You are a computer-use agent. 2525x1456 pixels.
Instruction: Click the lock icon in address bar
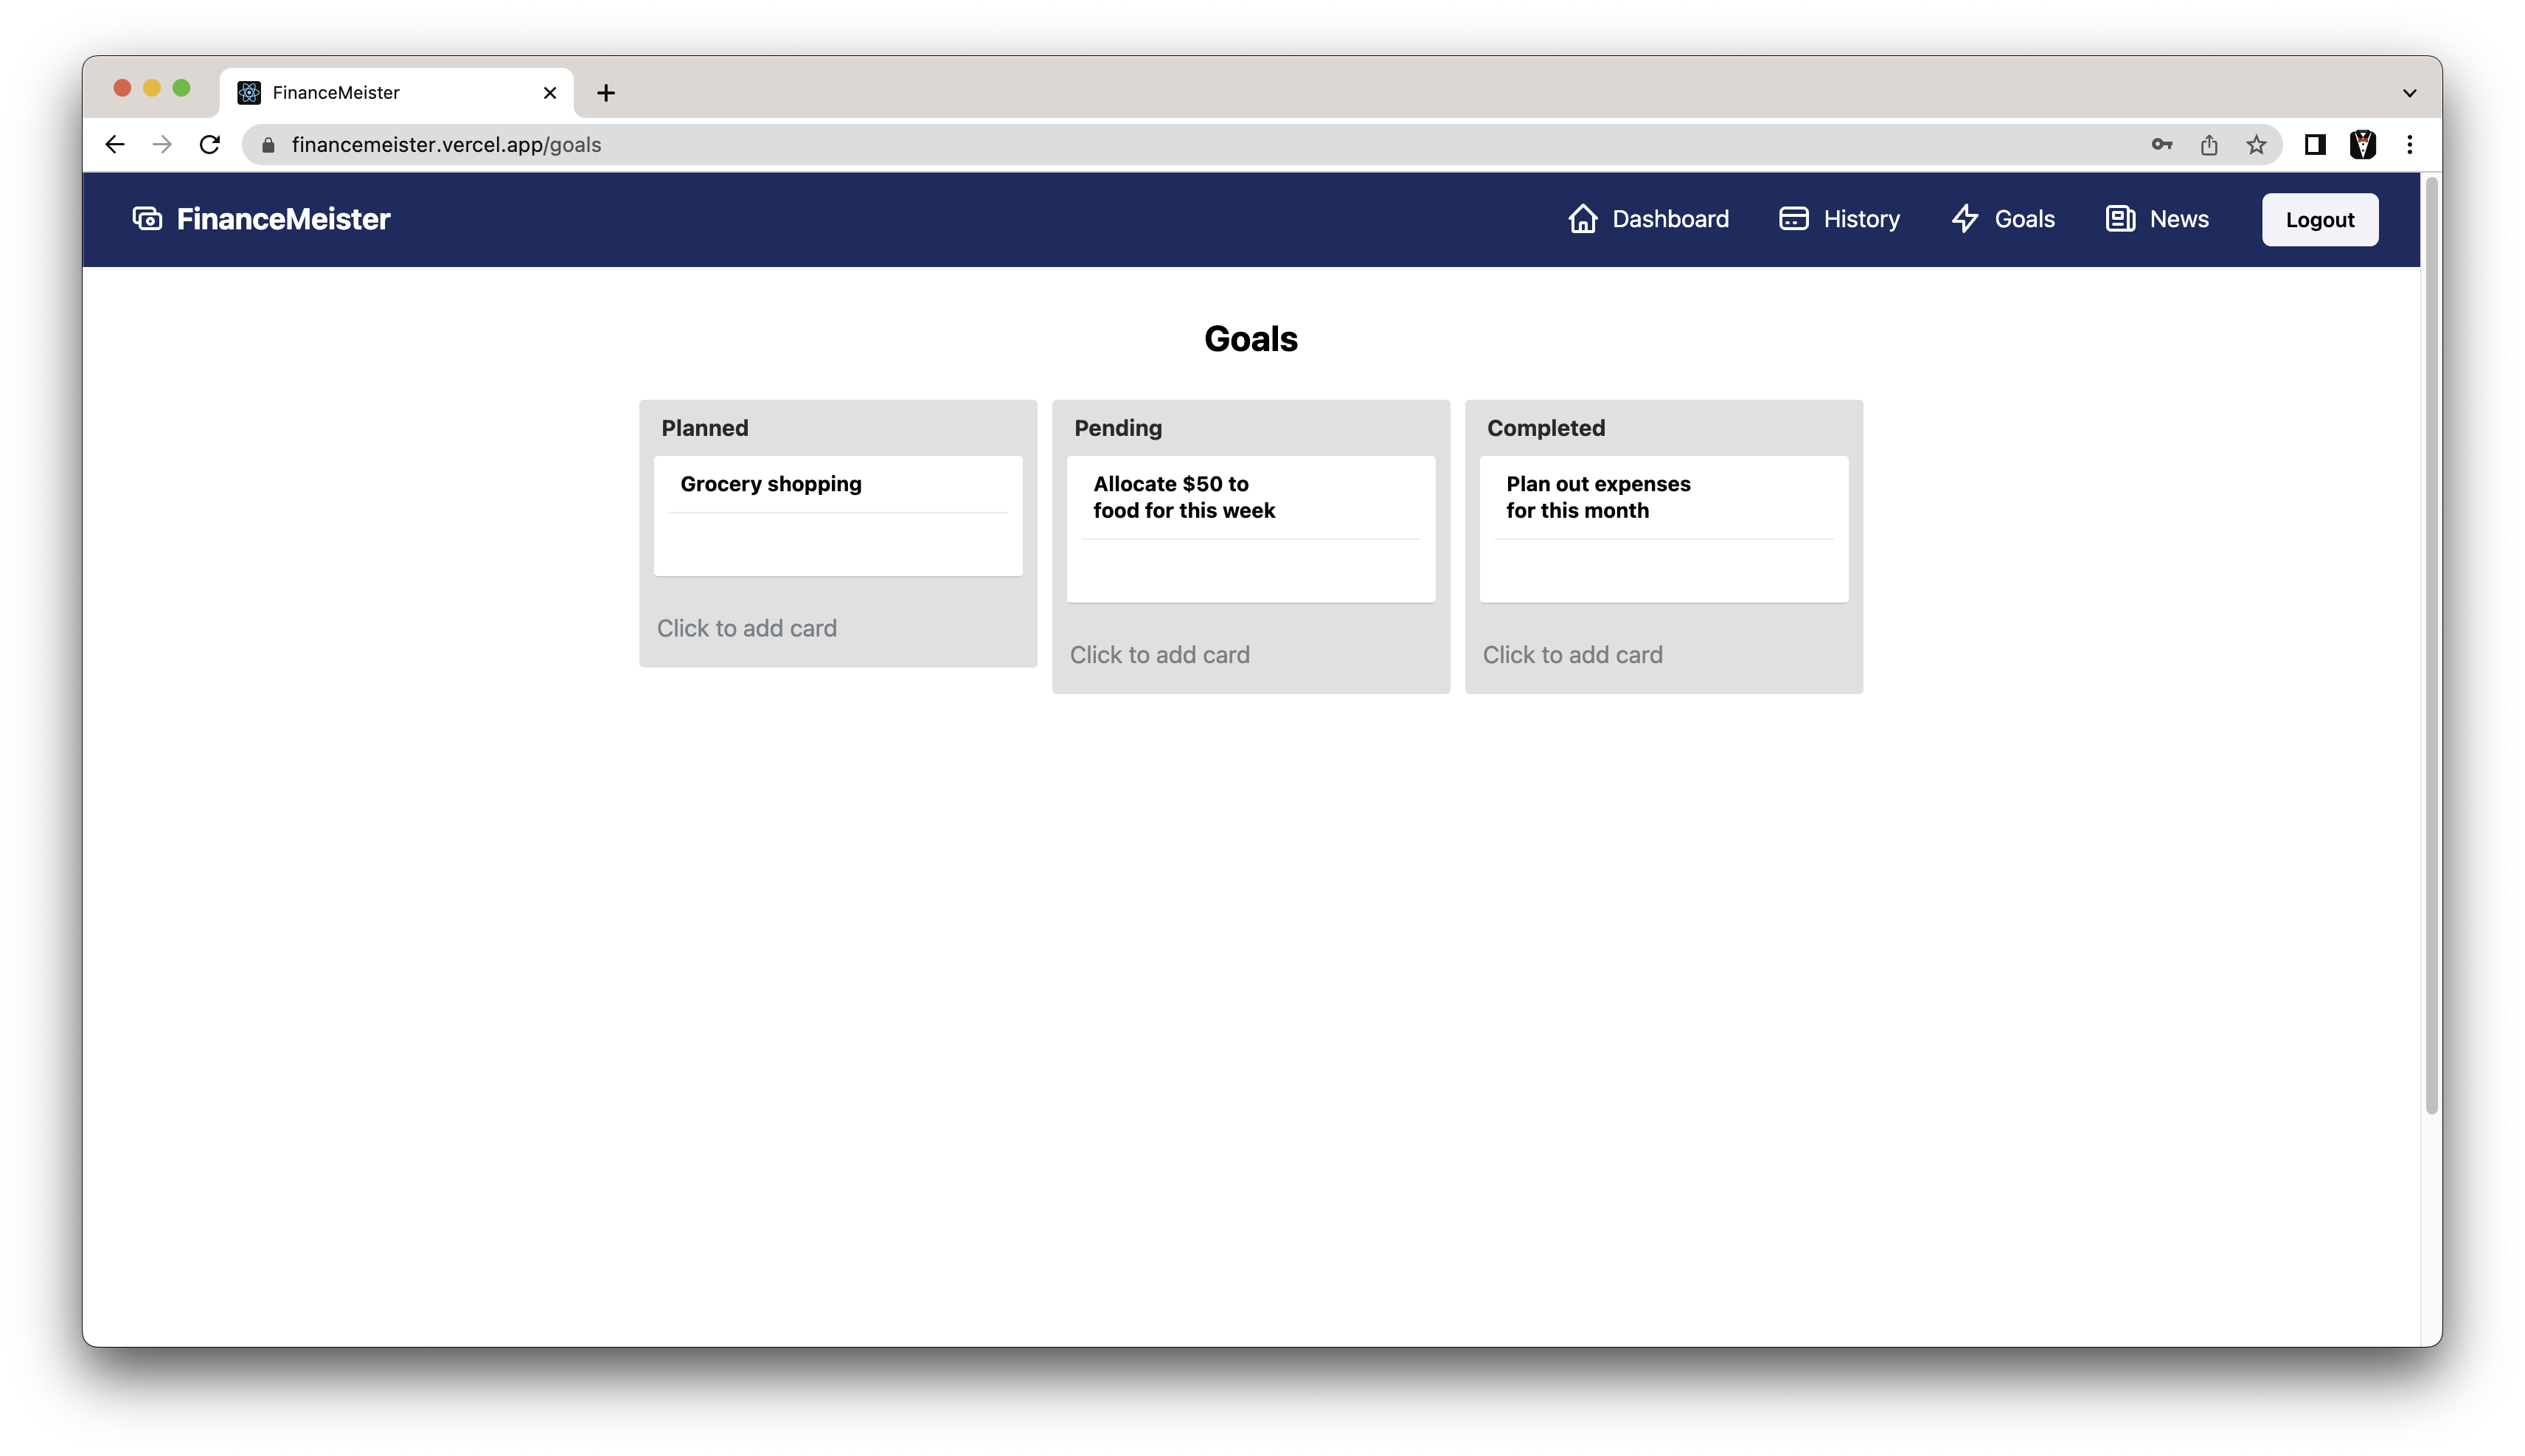(x=268, y=145)
